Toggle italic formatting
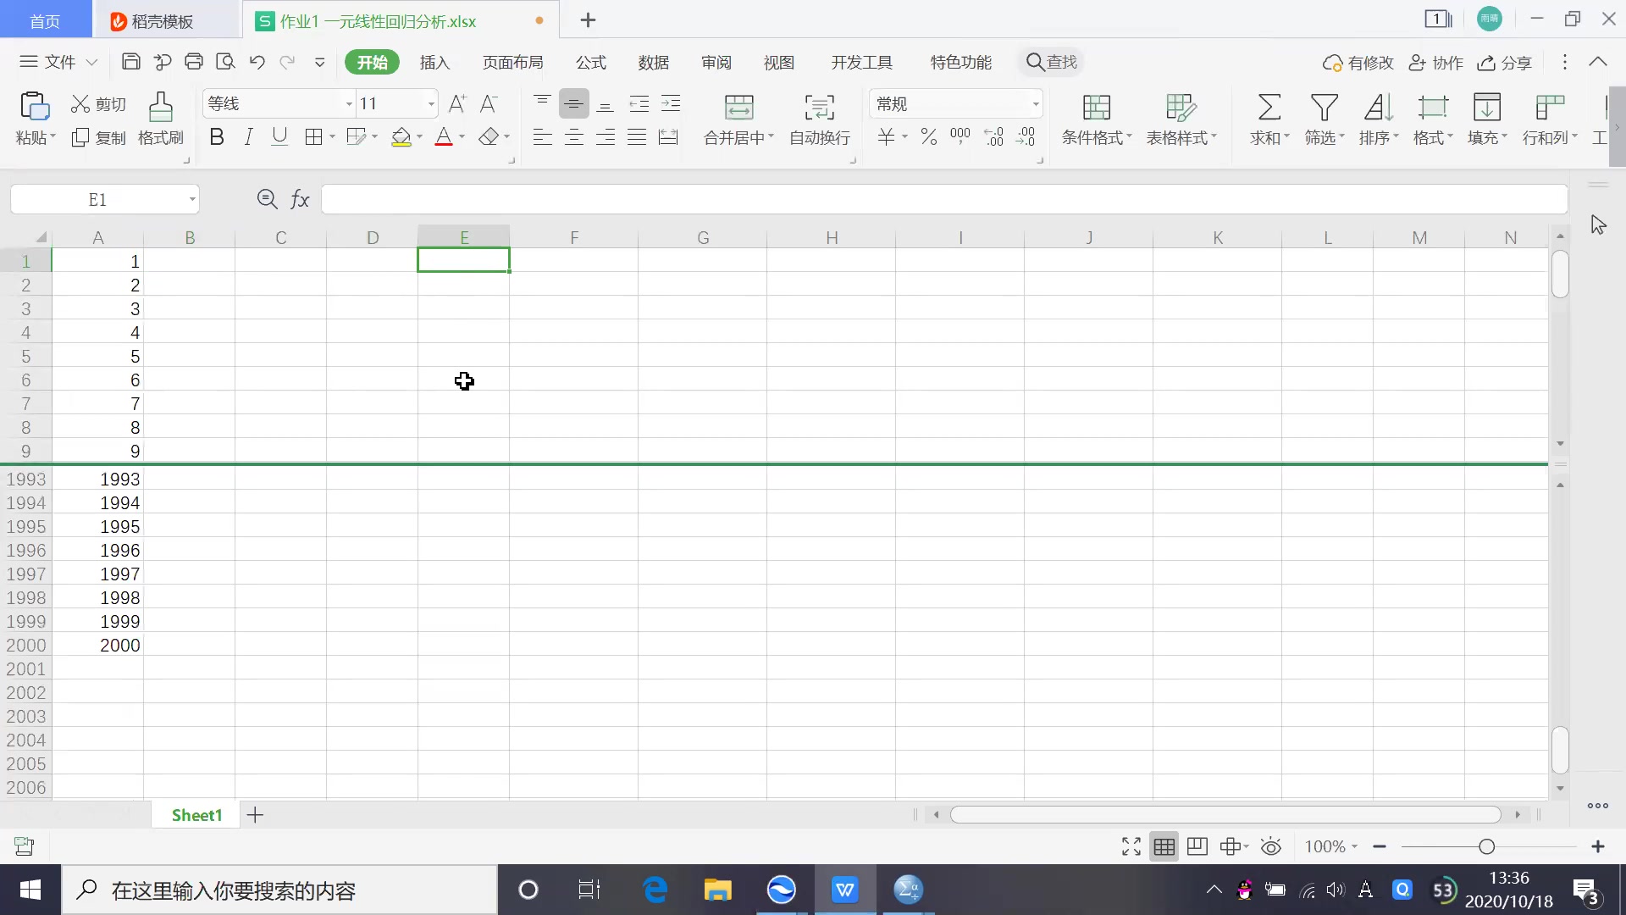1626x915 pixels. (248, 136)
